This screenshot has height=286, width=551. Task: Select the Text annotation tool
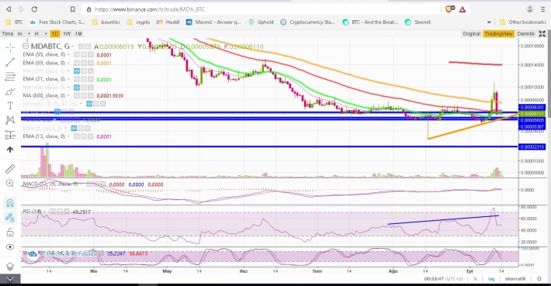coord(10,105)
